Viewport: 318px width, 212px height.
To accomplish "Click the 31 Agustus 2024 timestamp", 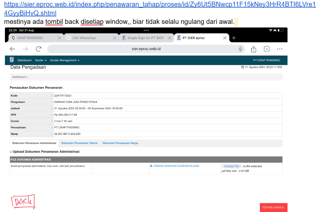I will 264,67.
